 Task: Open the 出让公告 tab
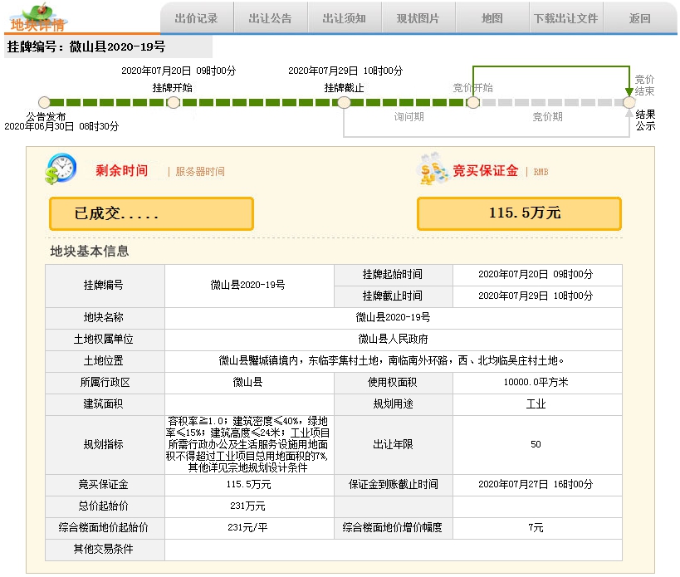270,18
